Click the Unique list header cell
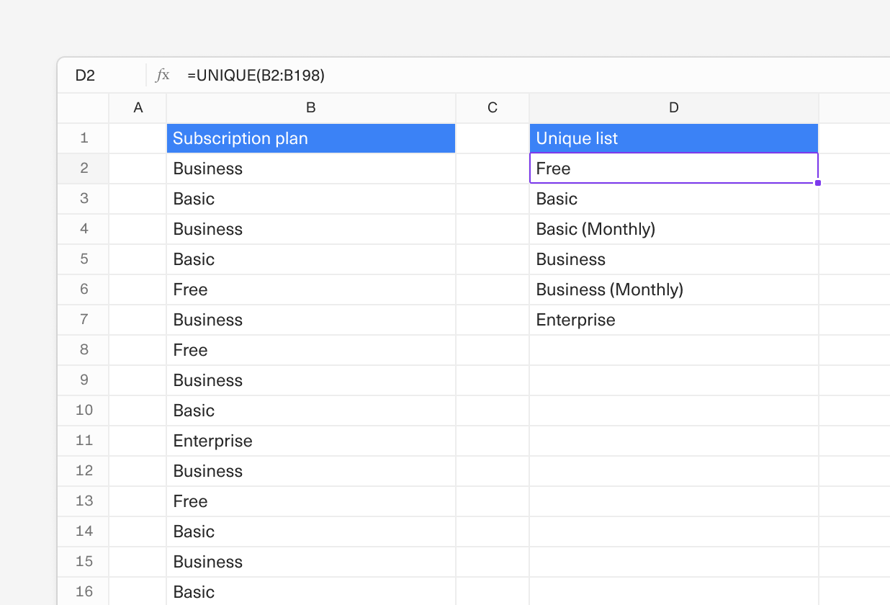 pos(674,138)
